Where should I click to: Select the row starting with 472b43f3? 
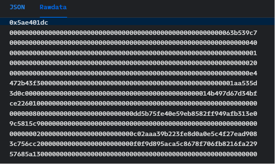click(x=133, y=83)
